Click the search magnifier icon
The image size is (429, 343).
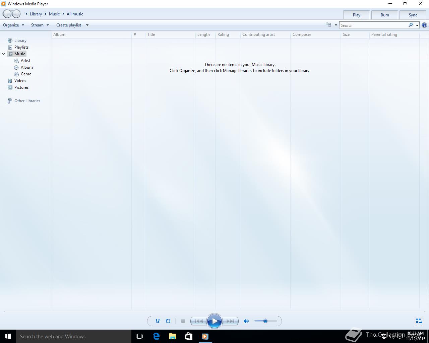point(411,25)
